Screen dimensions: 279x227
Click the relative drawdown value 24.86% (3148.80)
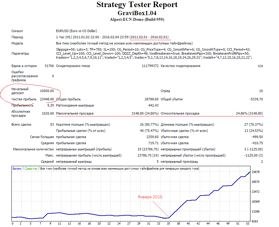[x=250, y=113]
